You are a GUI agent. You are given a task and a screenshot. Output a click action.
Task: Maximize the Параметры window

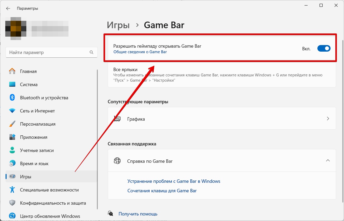click(321, 5)
